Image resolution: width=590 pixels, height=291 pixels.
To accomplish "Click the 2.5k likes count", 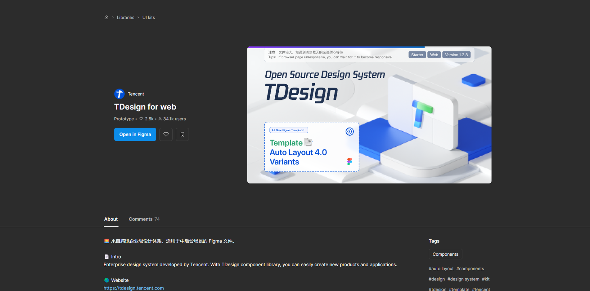I will tap(146, 119).
